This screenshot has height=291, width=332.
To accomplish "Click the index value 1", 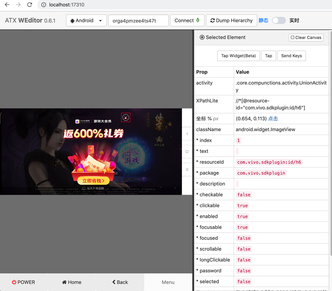I will click(238, 141).
